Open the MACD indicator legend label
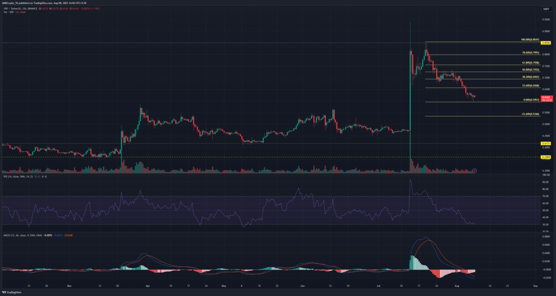This screenshot has height=296, width=556. (x=22, y=235)
